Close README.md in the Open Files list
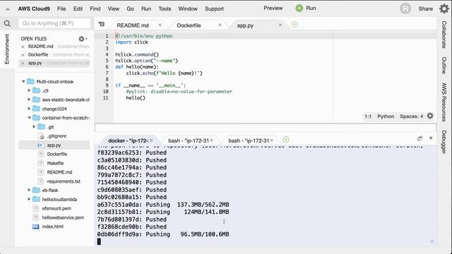Viewport: 452px width, 254px height. coord(23,47)
